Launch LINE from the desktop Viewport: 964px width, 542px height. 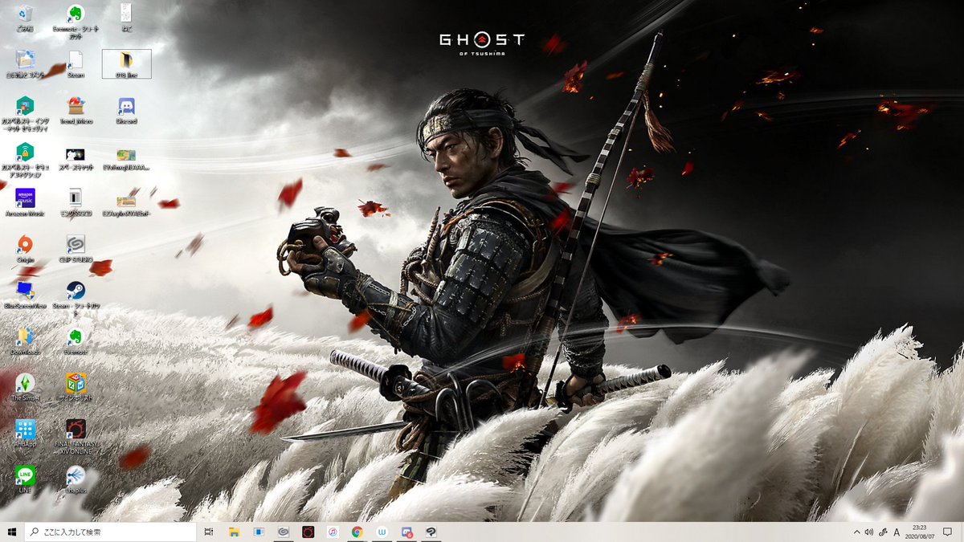[x=25, y=479]
